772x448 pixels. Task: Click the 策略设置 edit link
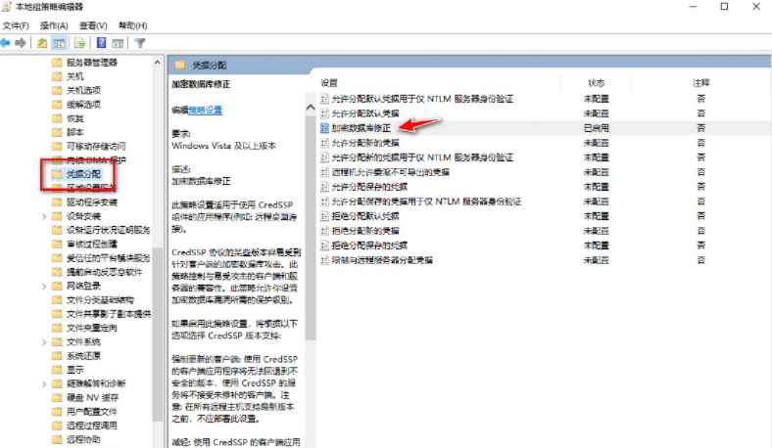tap(205, 110)
